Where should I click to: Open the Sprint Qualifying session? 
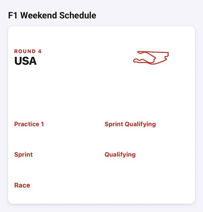tap(130, 124)
